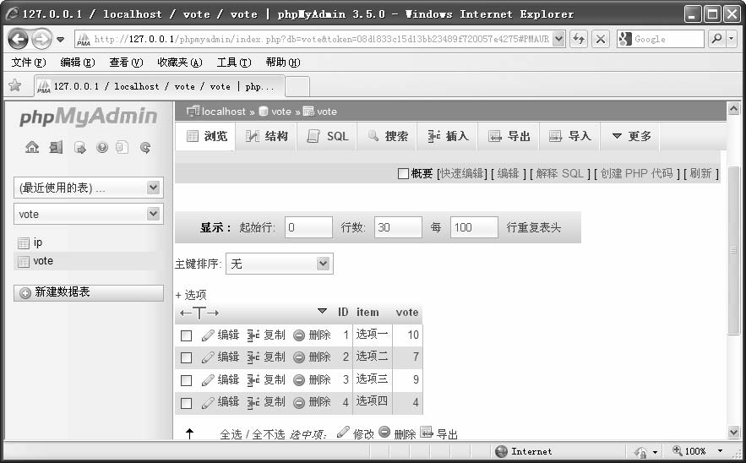
Task: Click the 新建数据表 button
Action: coord(89,292)
